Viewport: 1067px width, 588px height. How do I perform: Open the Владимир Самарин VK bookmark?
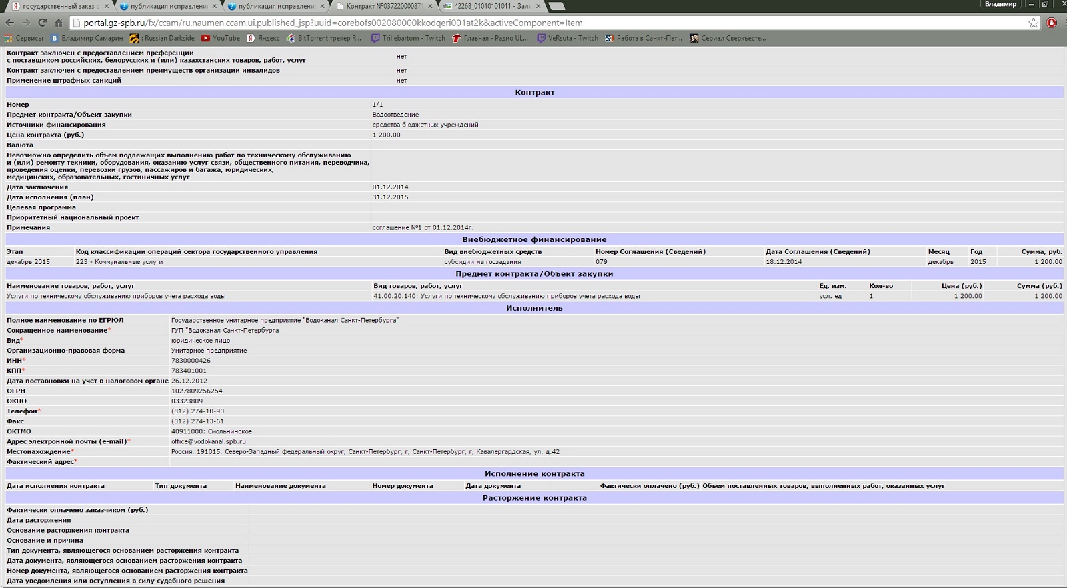87,38
